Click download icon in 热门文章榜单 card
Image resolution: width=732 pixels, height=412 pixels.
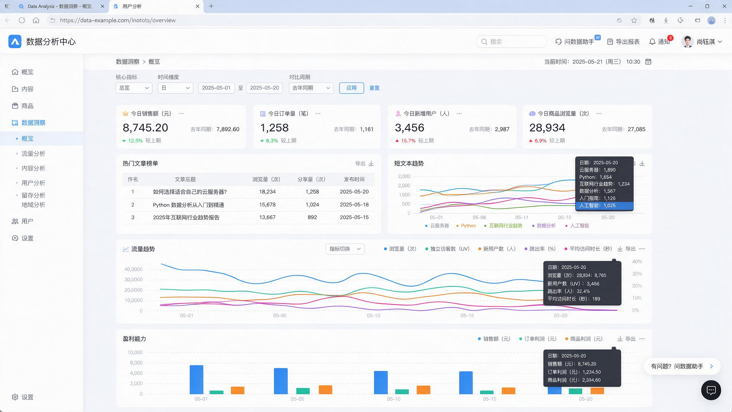pos(371,163)
